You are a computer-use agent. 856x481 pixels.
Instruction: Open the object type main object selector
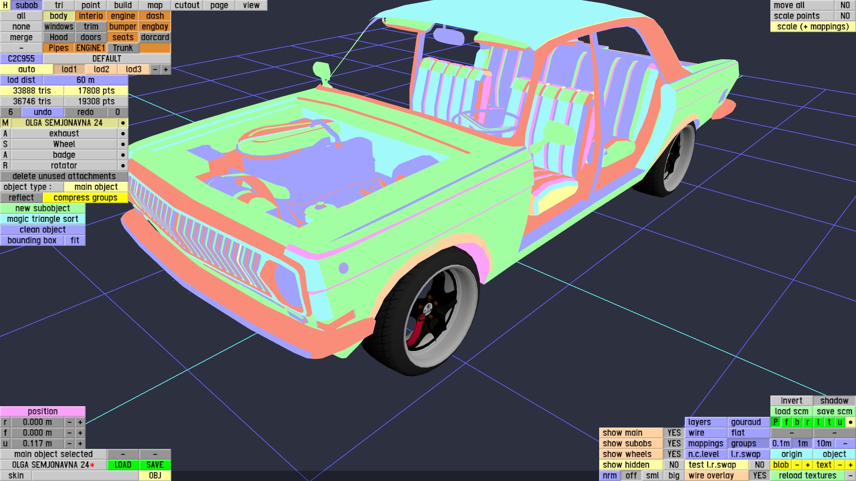coord(96,187)
